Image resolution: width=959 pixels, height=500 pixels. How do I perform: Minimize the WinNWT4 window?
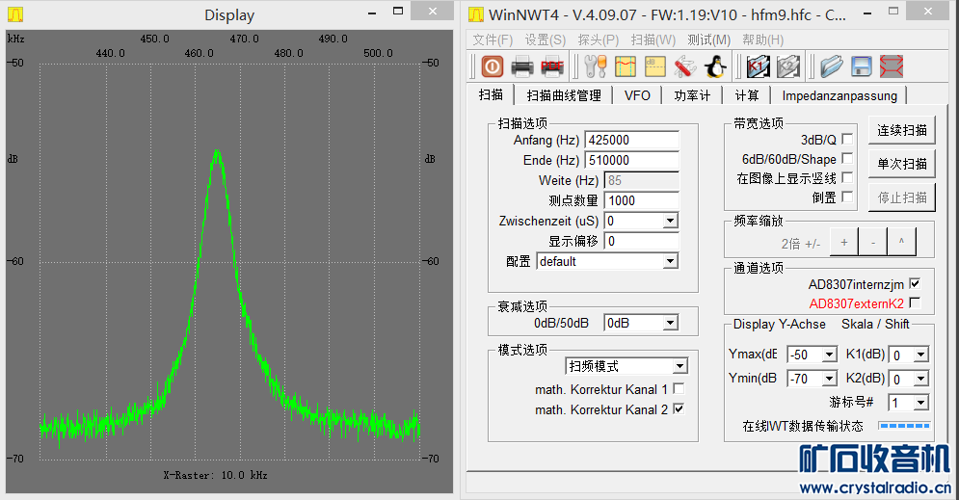click(x=867, y=12)
